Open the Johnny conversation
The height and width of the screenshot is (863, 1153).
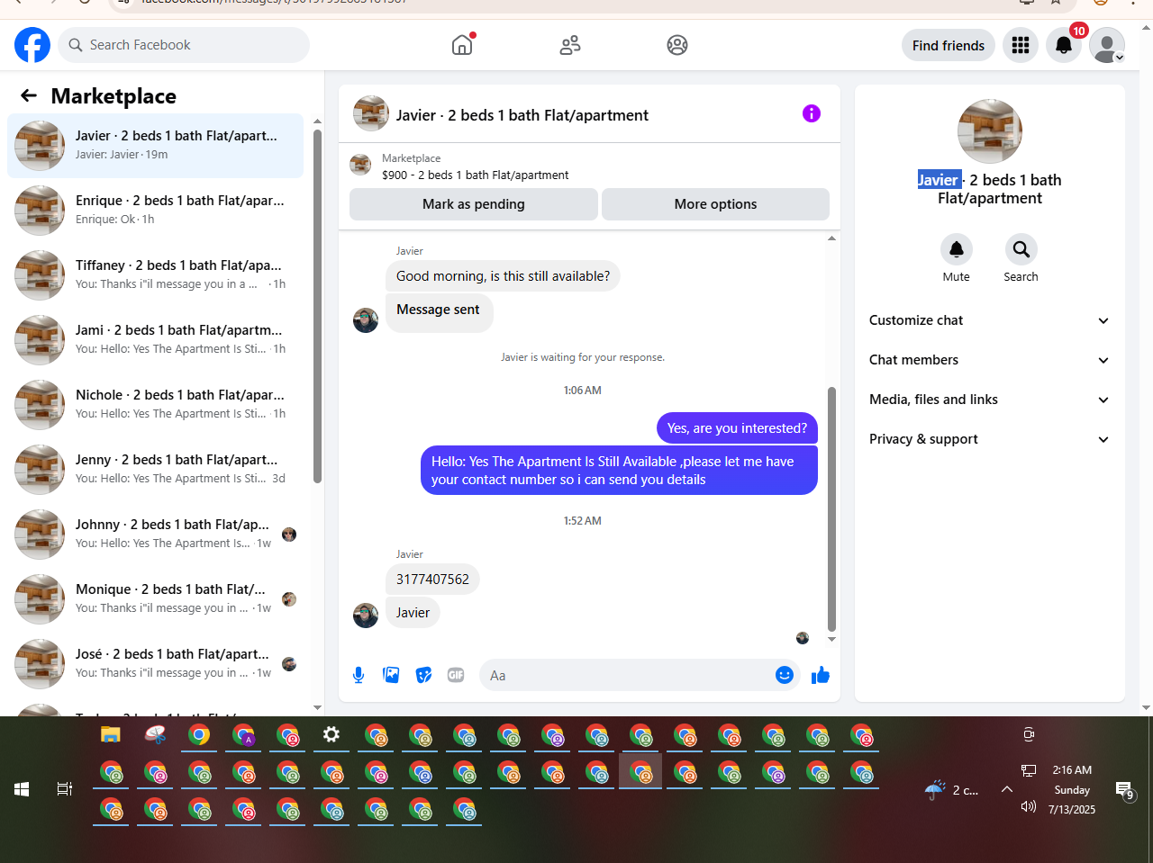coord(155,535)
